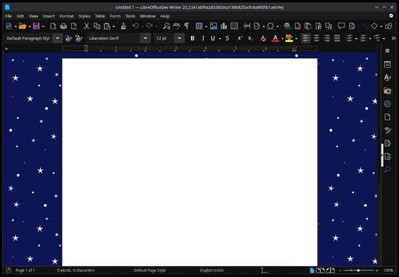399x277 pixels.
Task: Enable center text alignment
Action: coord(316,39)
